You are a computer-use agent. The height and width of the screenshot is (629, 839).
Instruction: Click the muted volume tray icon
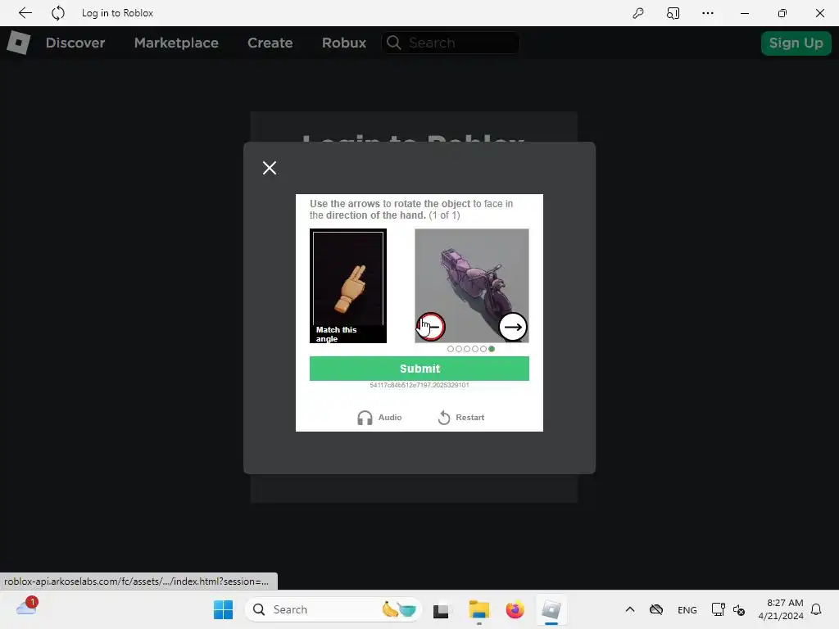(x=739, y=609)
